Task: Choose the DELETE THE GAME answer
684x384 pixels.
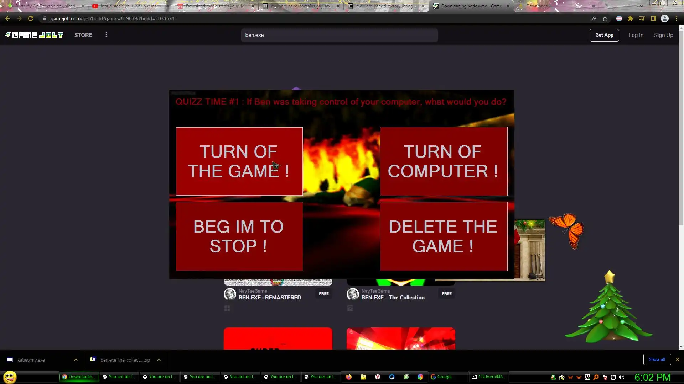Action: point(444,236)
